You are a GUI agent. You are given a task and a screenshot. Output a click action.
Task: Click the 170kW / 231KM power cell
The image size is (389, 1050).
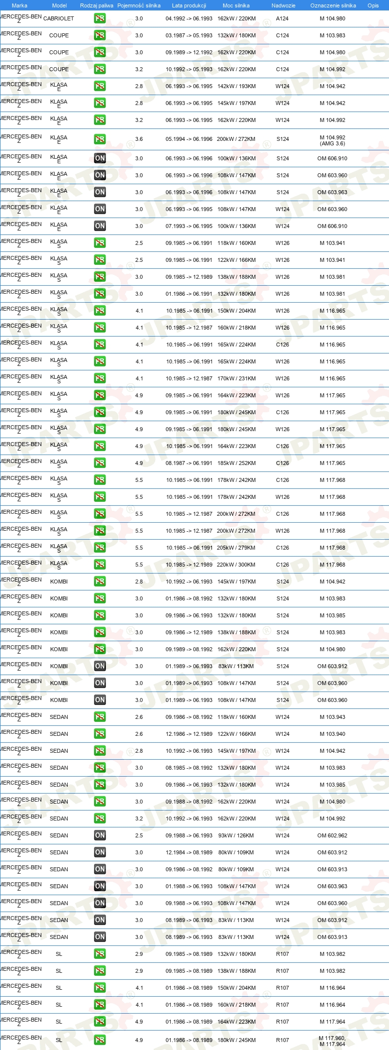[x=236, y=378]
